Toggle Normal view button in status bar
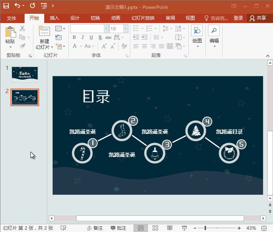The image size is (273, 232). (x=141, y=228)
